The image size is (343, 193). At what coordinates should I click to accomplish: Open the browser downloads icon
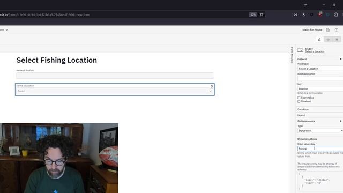(x=303, y=14)
